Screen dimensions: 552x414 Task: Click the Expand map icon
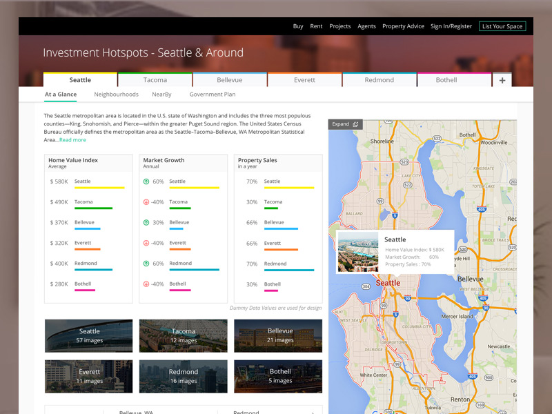pyautogui.click(x=355, y=124)
